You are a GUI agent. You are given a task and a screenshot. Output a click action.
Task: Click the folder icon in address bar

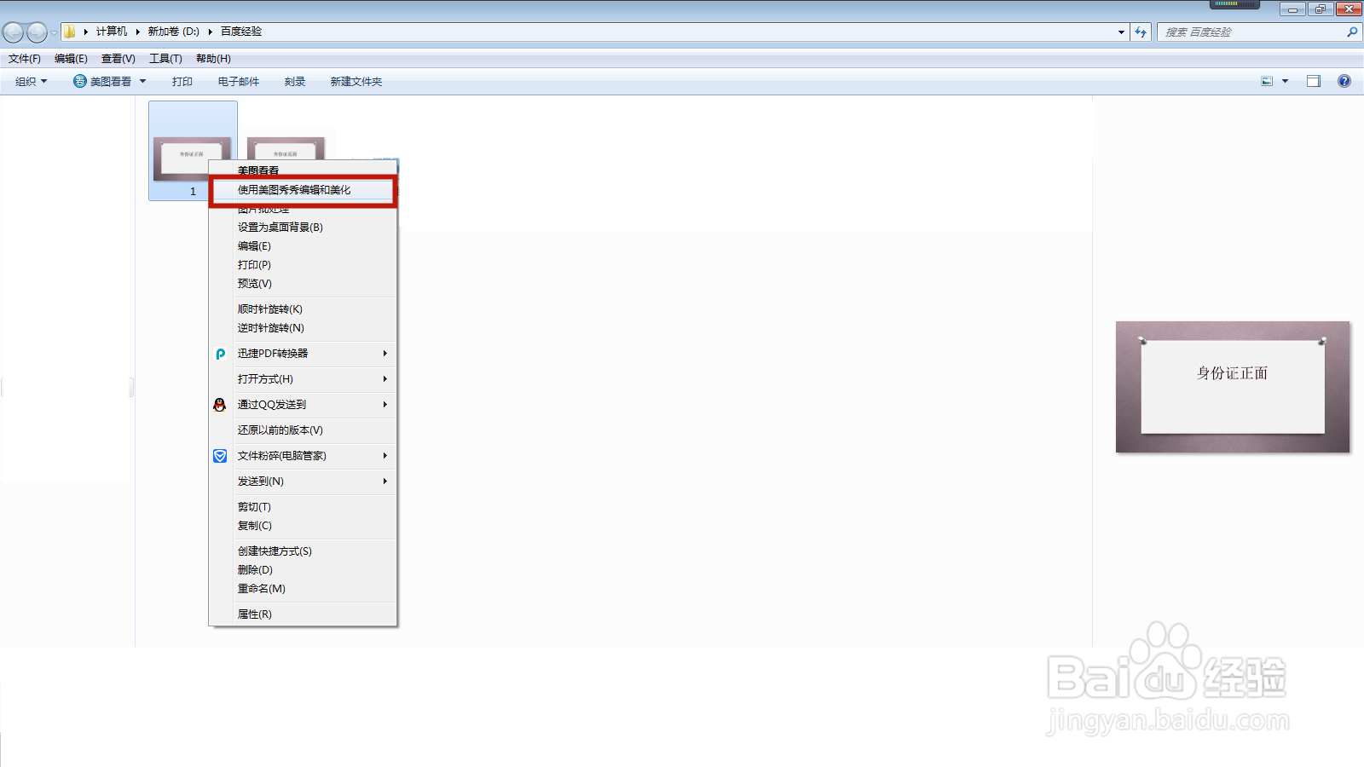coord(70,32)
